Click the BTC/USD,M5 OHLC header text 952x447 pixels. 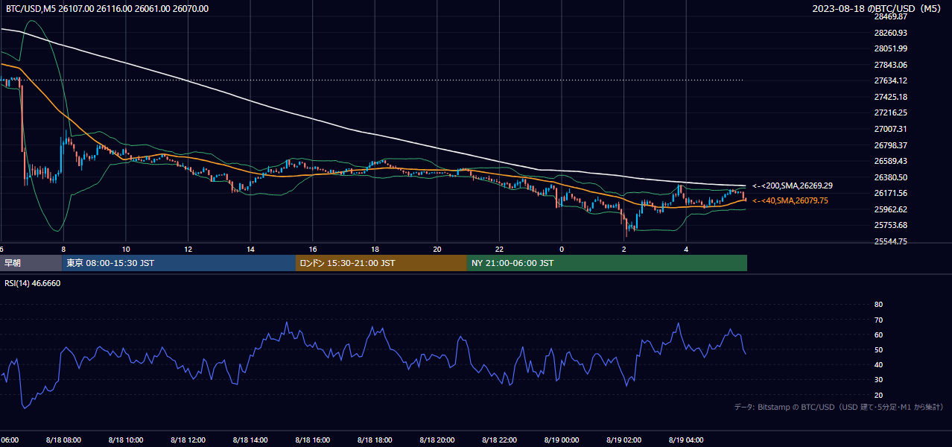pyautogui.click(x=107, y=9)
